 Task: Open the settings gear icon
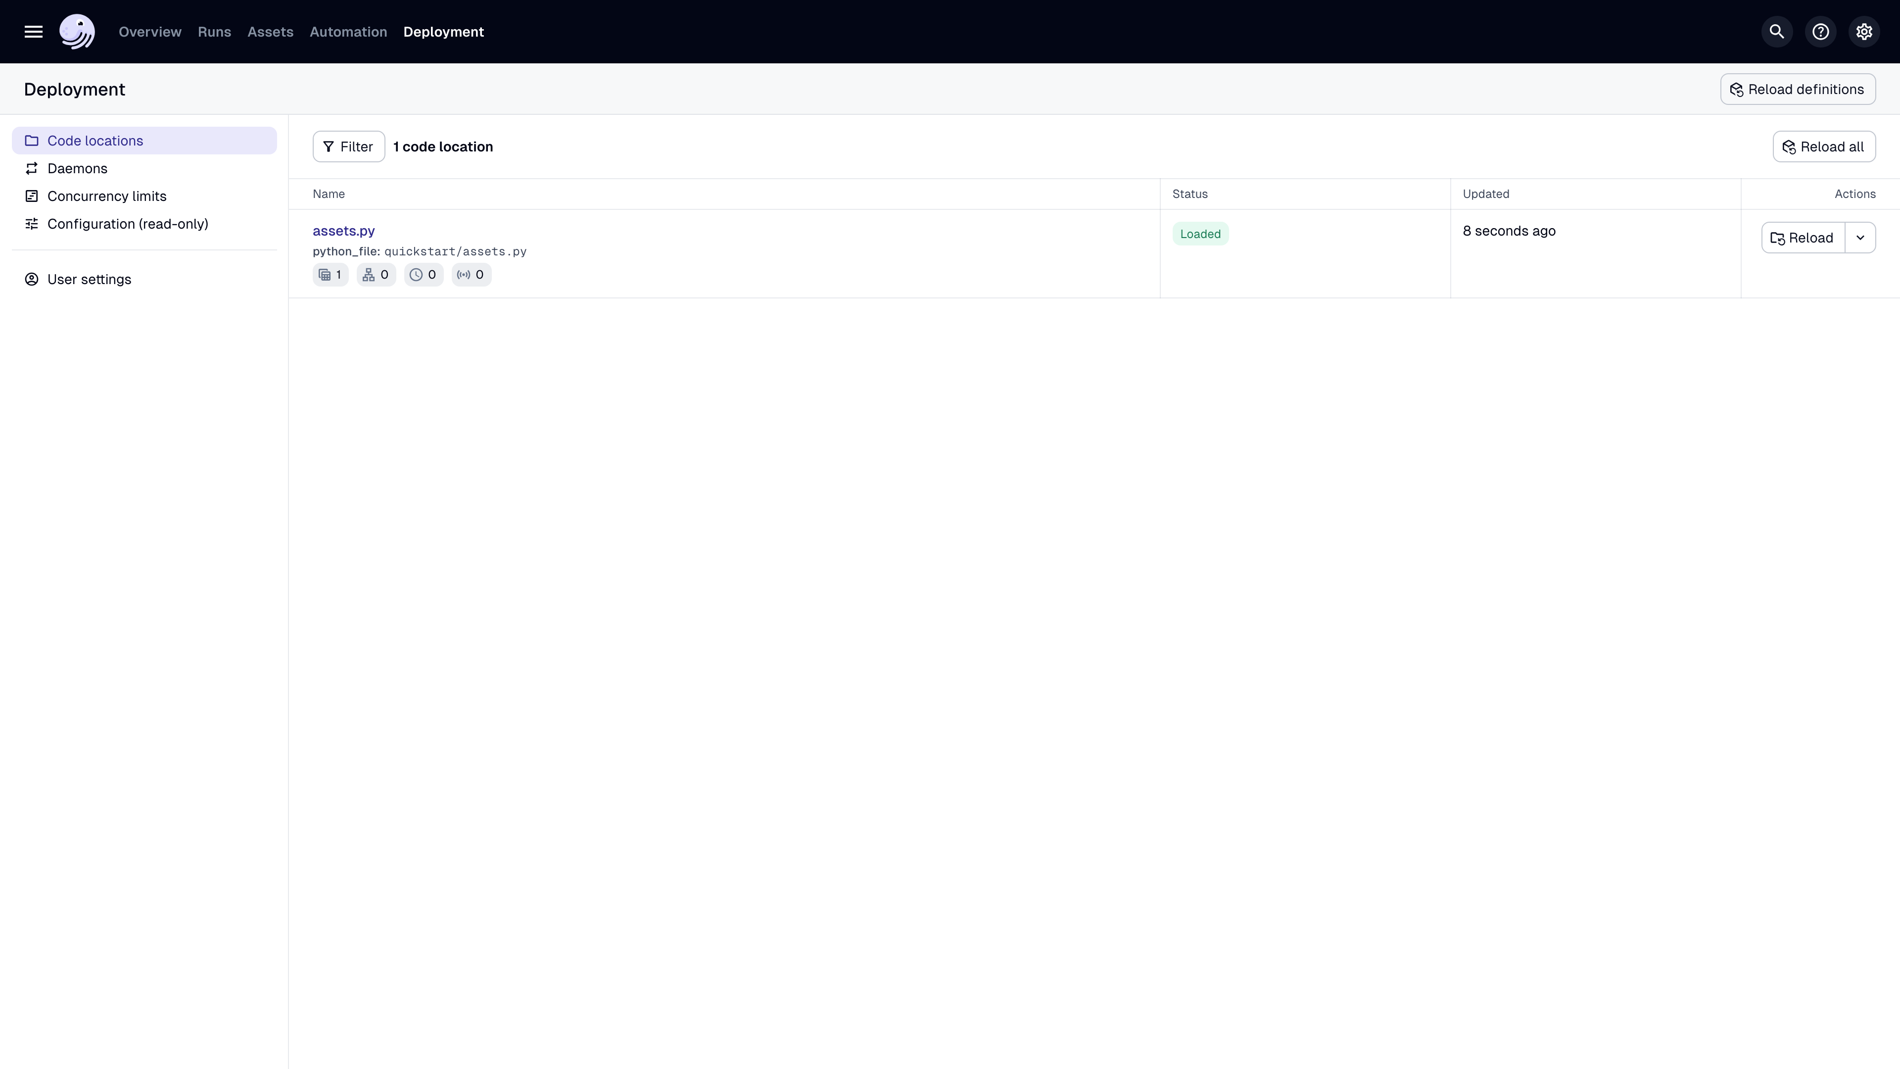pos(1864,32)
